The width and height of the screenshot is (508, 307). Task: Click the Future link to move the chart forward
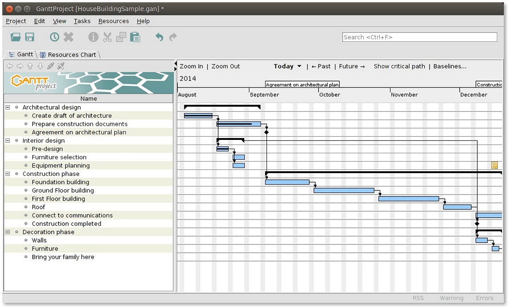(x=352, y=66)
